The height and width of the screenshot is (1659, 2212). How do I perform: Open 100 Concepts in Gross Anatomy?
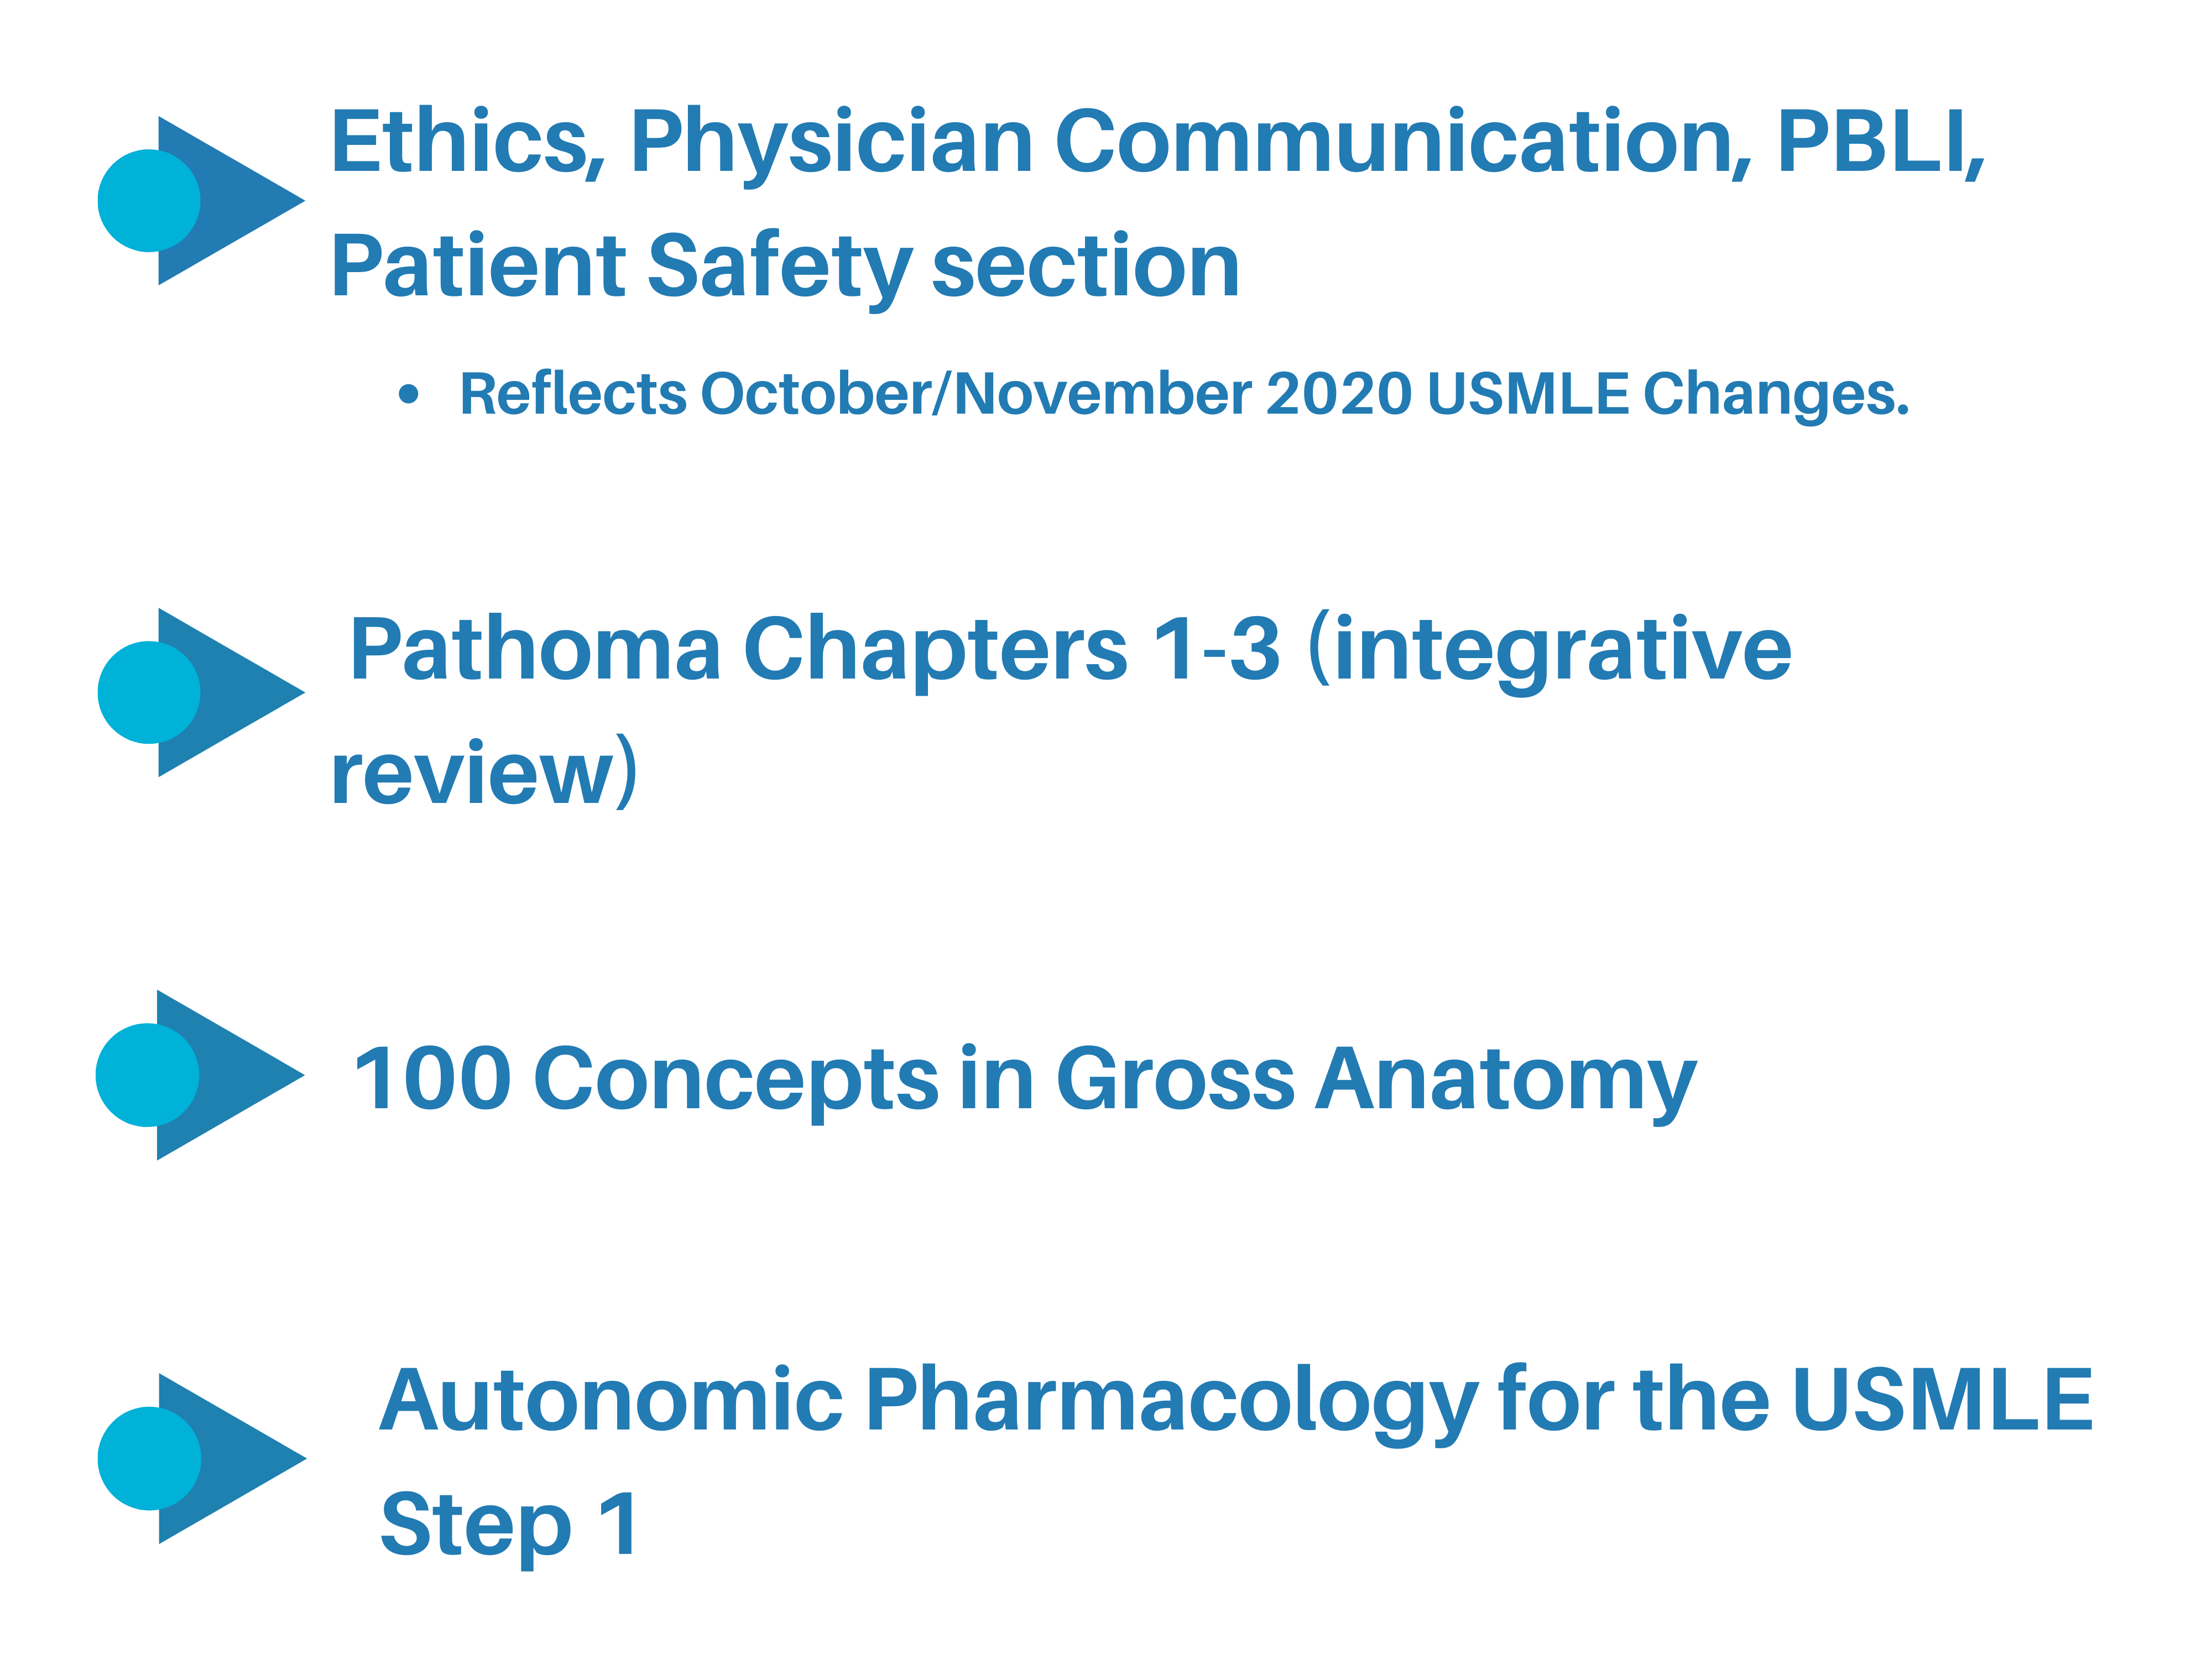pyautogui.click(x=1025, y=1079)
